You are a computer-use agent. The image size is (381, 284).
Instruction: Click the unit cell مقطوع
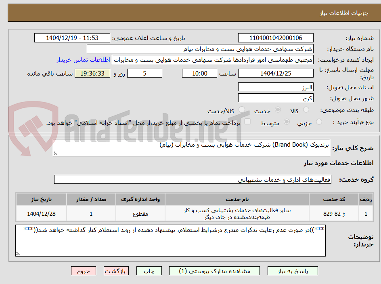[x=140, y=214]
